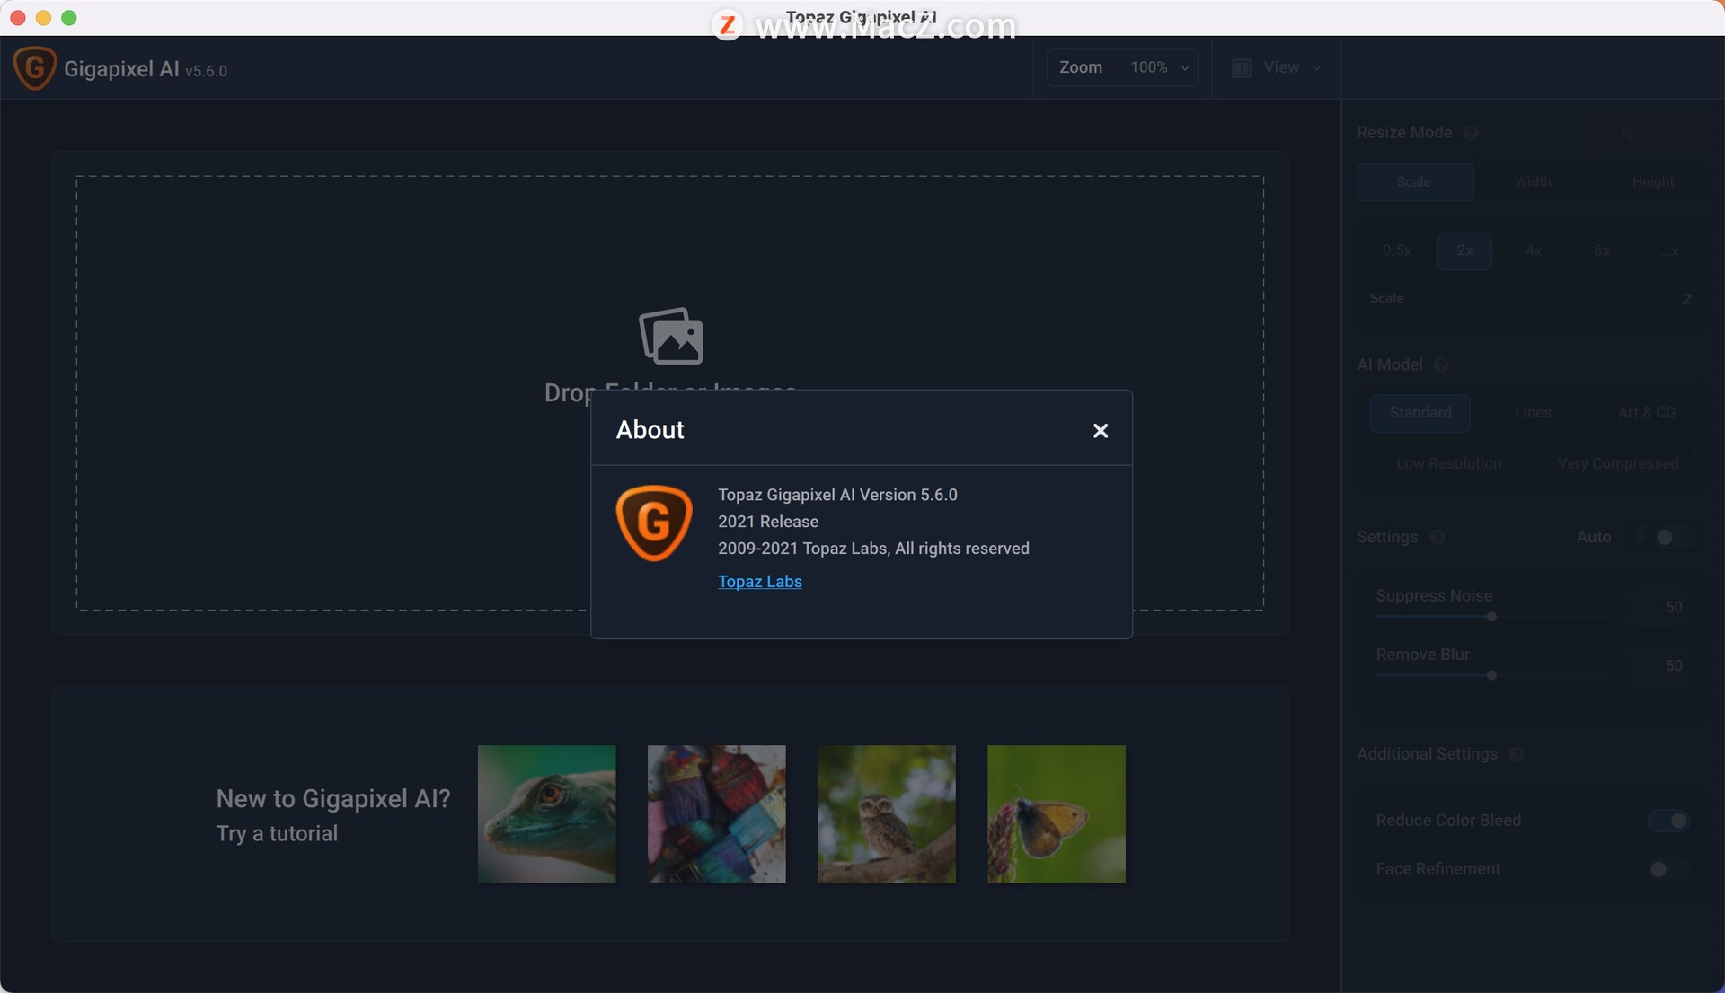Click the v5.6.0 version label in header
Viewport: 1725px width, 993px height.
point(206,71)
